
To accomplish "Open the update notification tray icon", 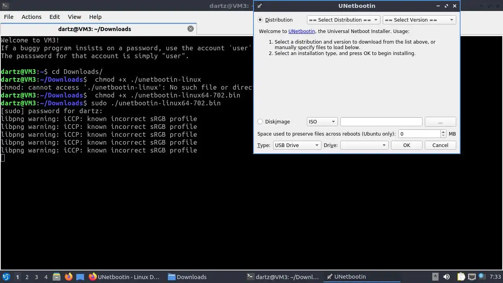I will tap(482, 277).
